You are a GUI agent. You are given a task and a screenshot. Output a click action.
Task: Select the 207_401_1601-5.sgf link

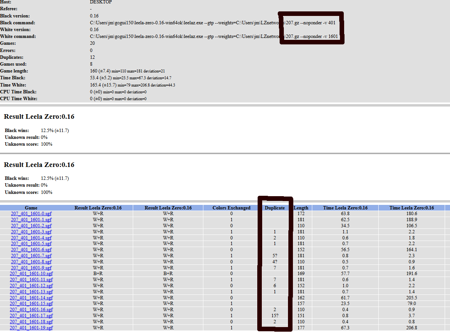(x=31, y=244)
